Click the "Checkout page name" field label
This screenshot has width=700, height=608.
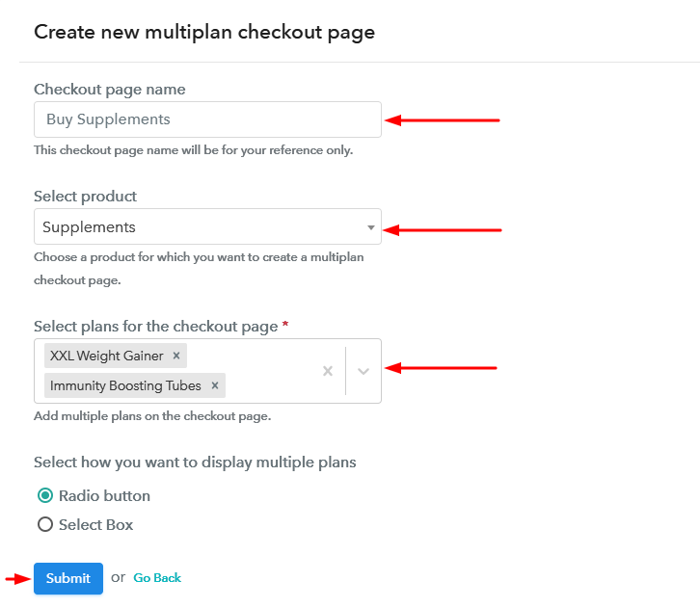coord(109,90)
